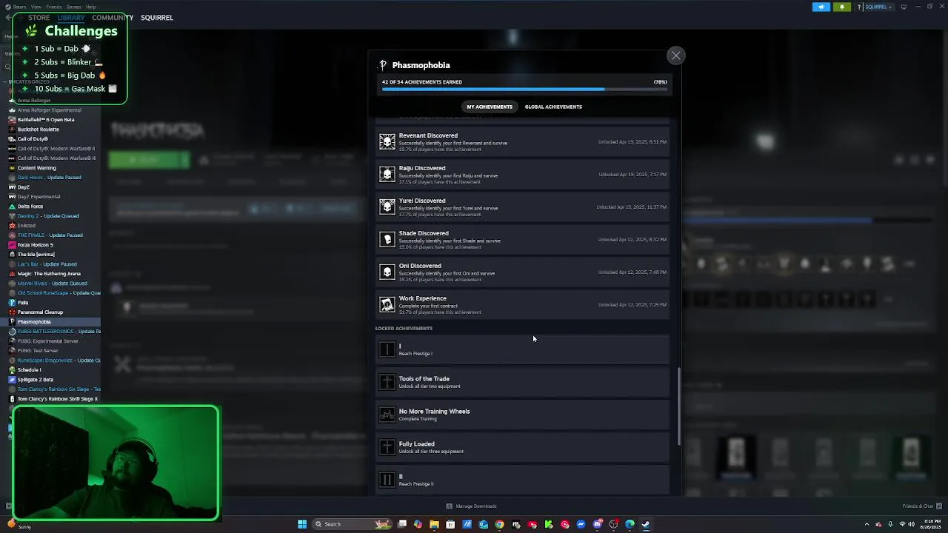
Task: Open File Explorer from the taskbar
Action: click(434, 524)
